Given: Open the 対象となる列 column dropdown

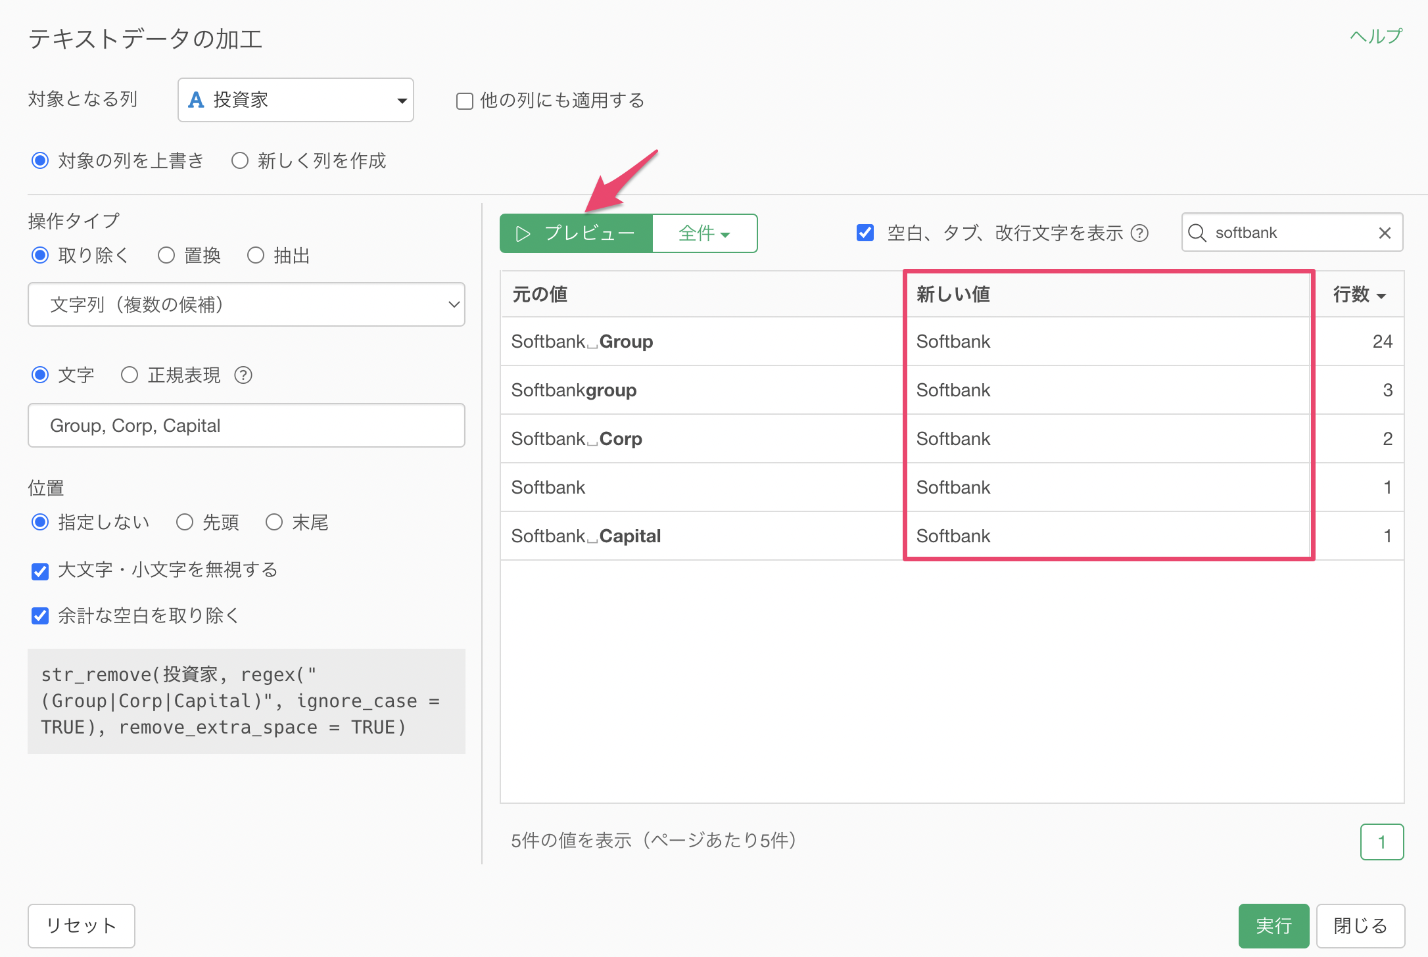Looking at the screenshot, I should point(296,100).
